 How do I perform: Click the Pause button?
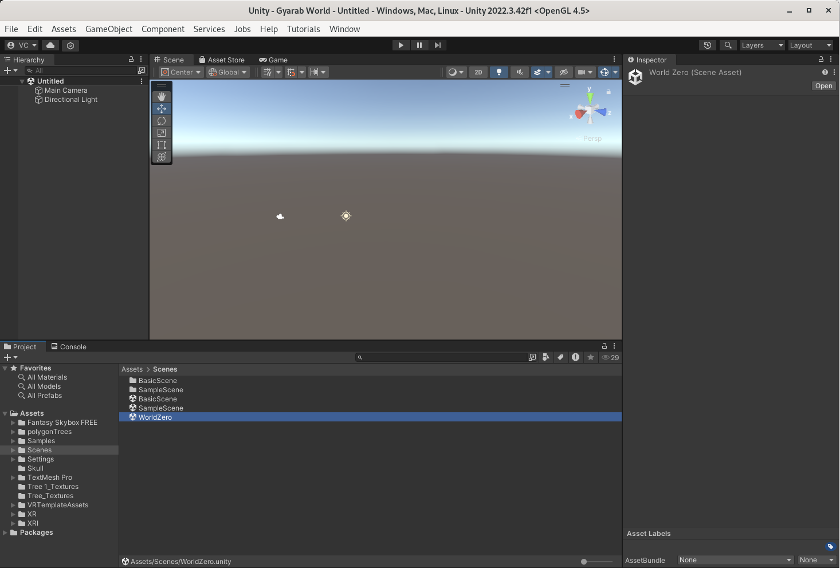click(419, 45)
